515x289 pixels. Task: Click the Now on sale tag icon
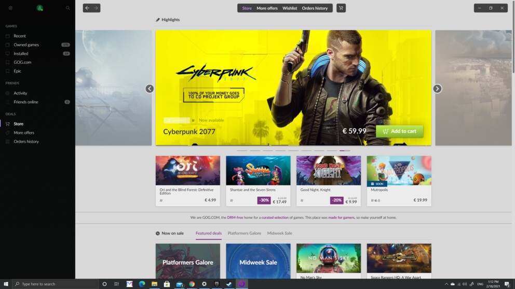[158, 233]
